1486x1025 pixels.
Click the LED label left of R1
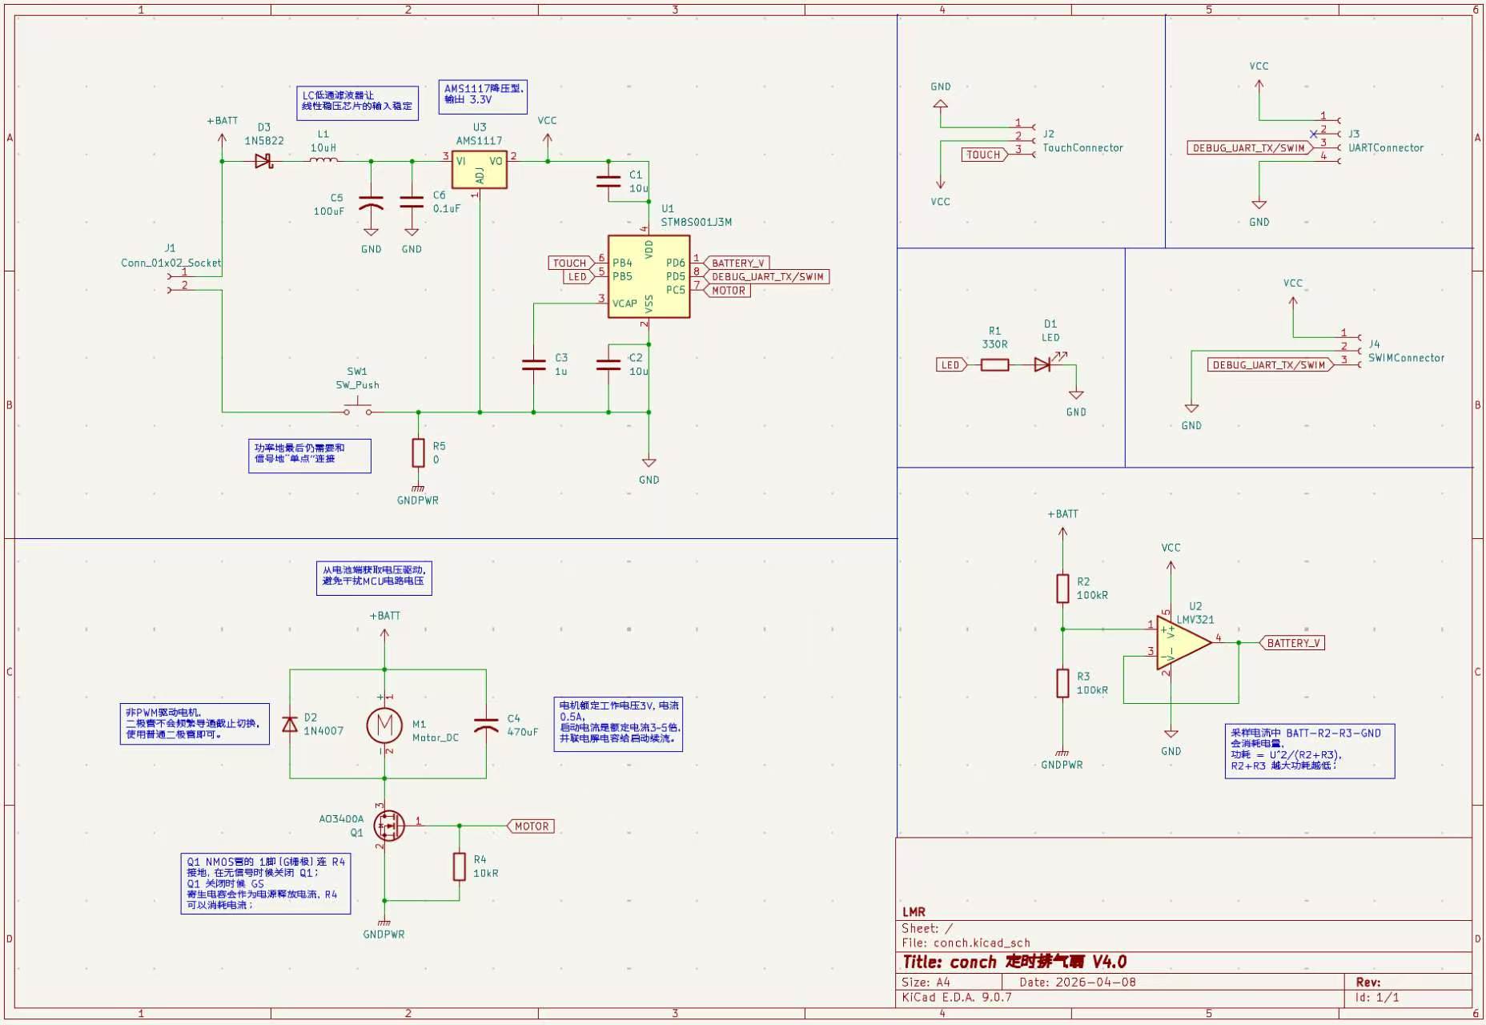tap(952, 365)
